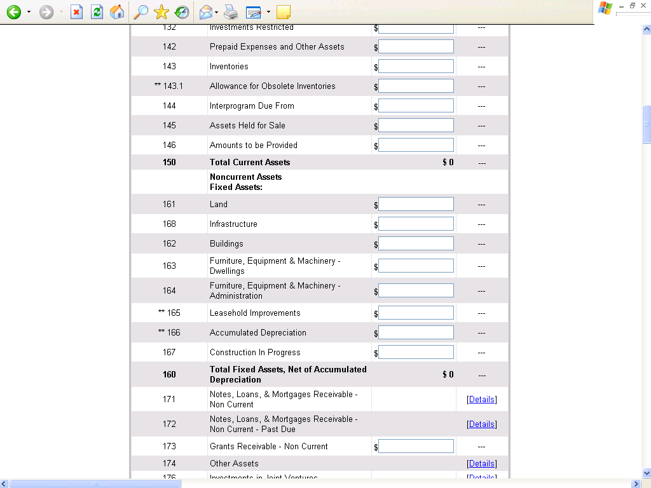The image size is (651, 488).
Task: Open Details link for line 171
Action: (481, 400)
